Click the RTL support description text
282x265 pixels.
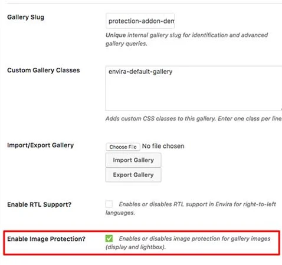(191, 208)
